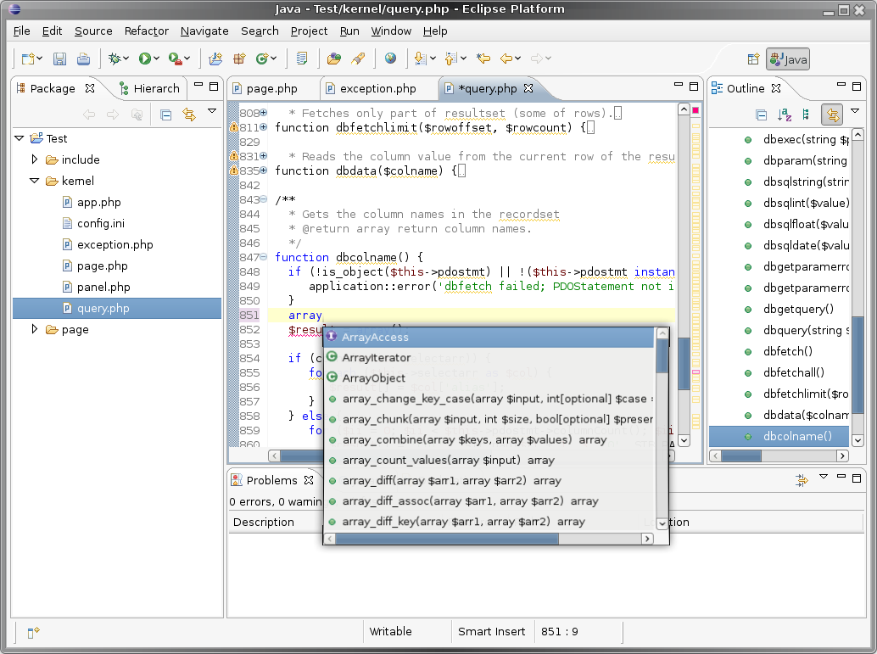Select dbfetchall() in the Outline
Image resolution: width=877 pixels, height=654 pixels.
(x=779, y=372)
